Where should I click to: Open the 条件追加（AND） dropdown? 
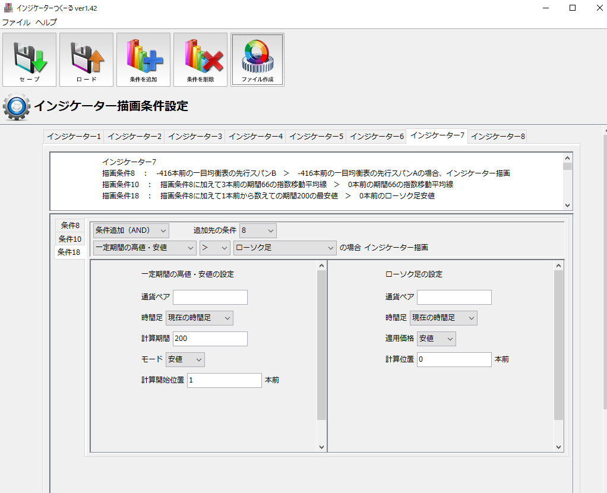pos(131,230)
